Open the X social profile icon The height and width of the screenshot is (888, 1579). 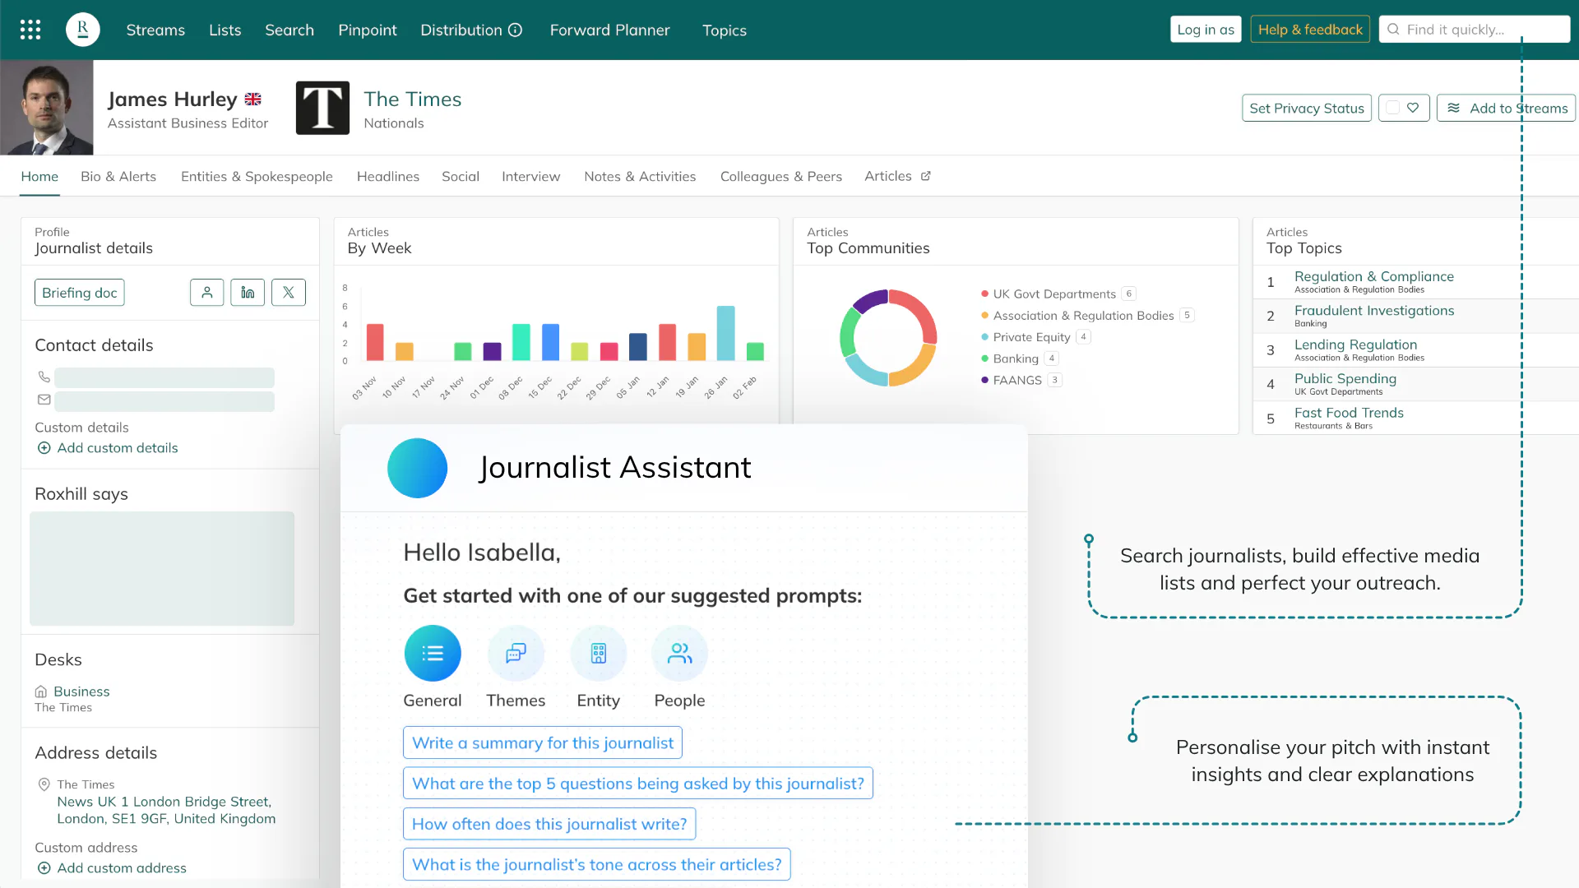[289, 292]
